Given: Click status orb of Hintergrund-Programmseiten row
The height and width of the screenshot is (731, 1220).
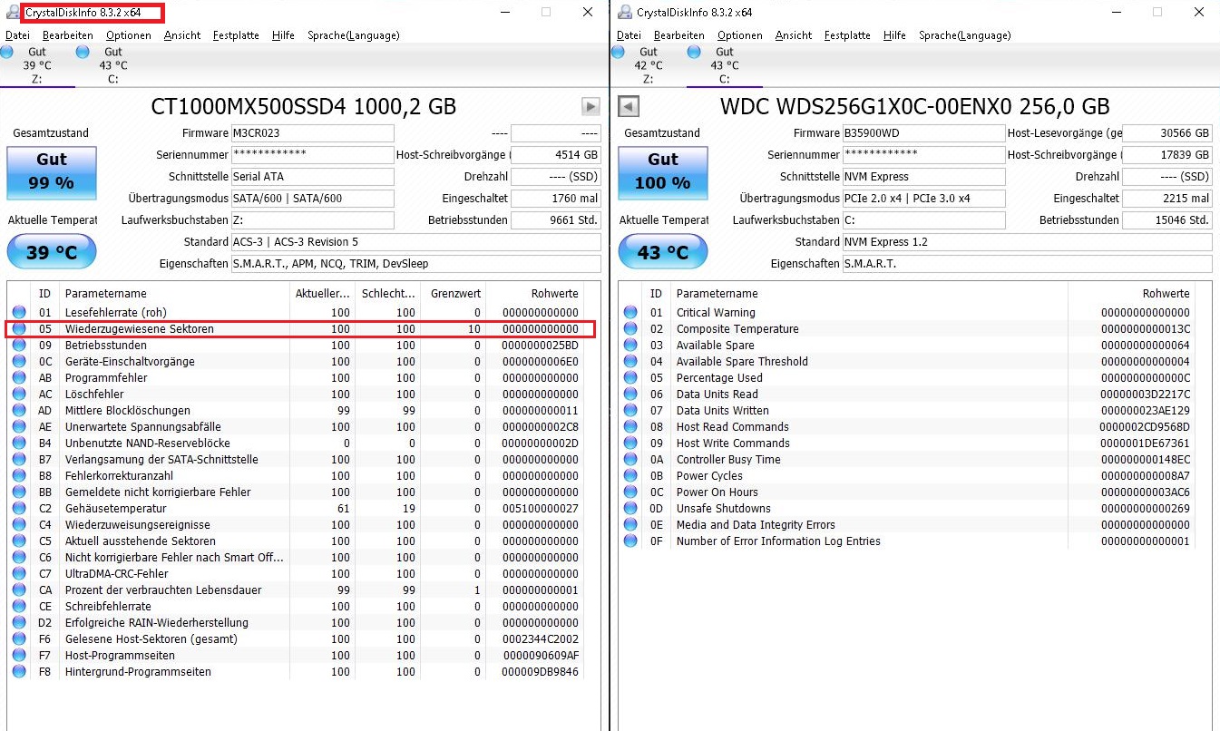Looking at the screenshot, I should [x=19, y=672].
